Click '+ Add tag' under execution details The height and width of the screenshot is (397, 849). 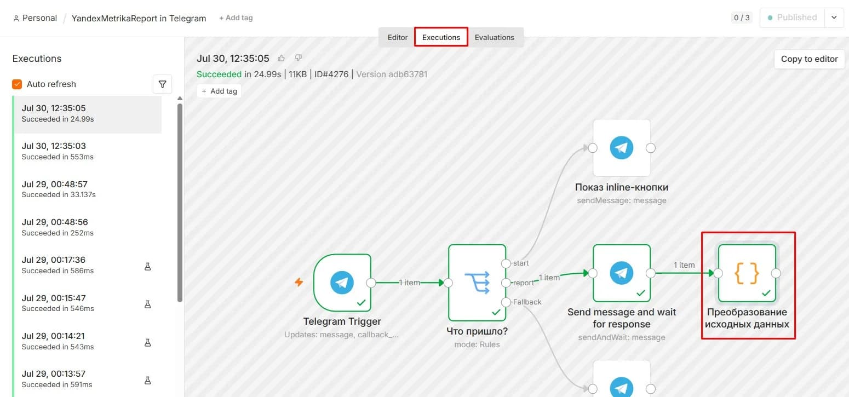click(219, 91)
